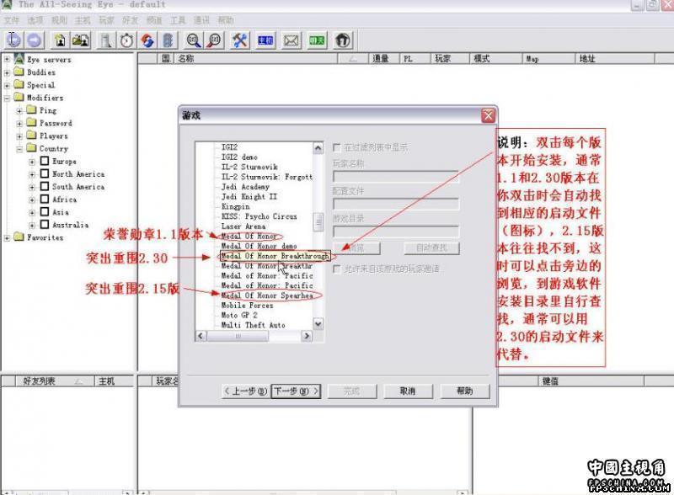Image resolution: width=674 pixels, height=495 pixels.
Task: Collapse the Country node
Action: (x=19, y=149)
